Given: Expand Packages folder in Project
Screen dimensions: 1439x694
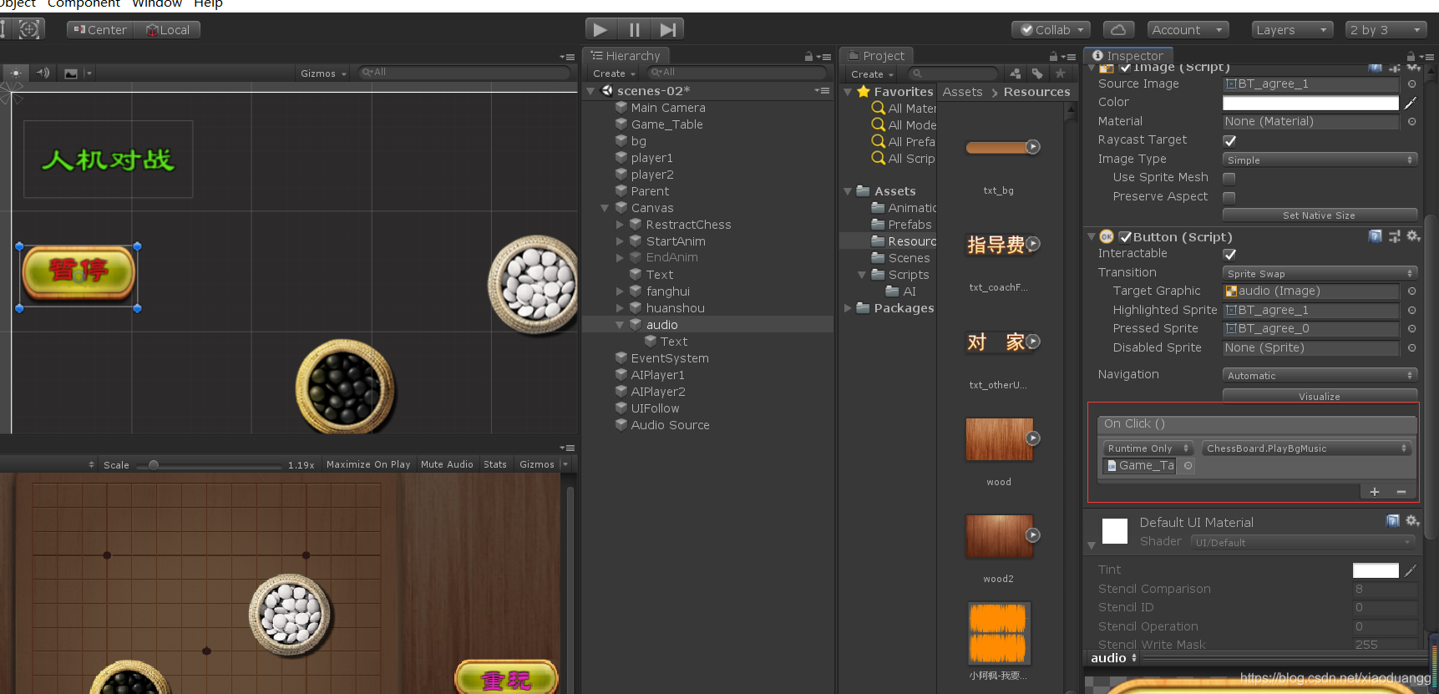Looking at the screenshot, I should pos(848,308).
